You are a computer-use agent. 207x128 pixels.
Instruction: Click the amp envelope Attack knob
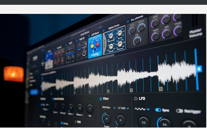point(71,107)
